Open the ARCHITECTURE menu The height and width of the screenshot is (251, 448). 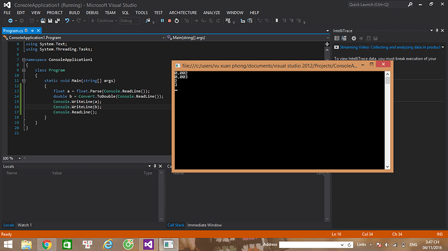(183, 12)
